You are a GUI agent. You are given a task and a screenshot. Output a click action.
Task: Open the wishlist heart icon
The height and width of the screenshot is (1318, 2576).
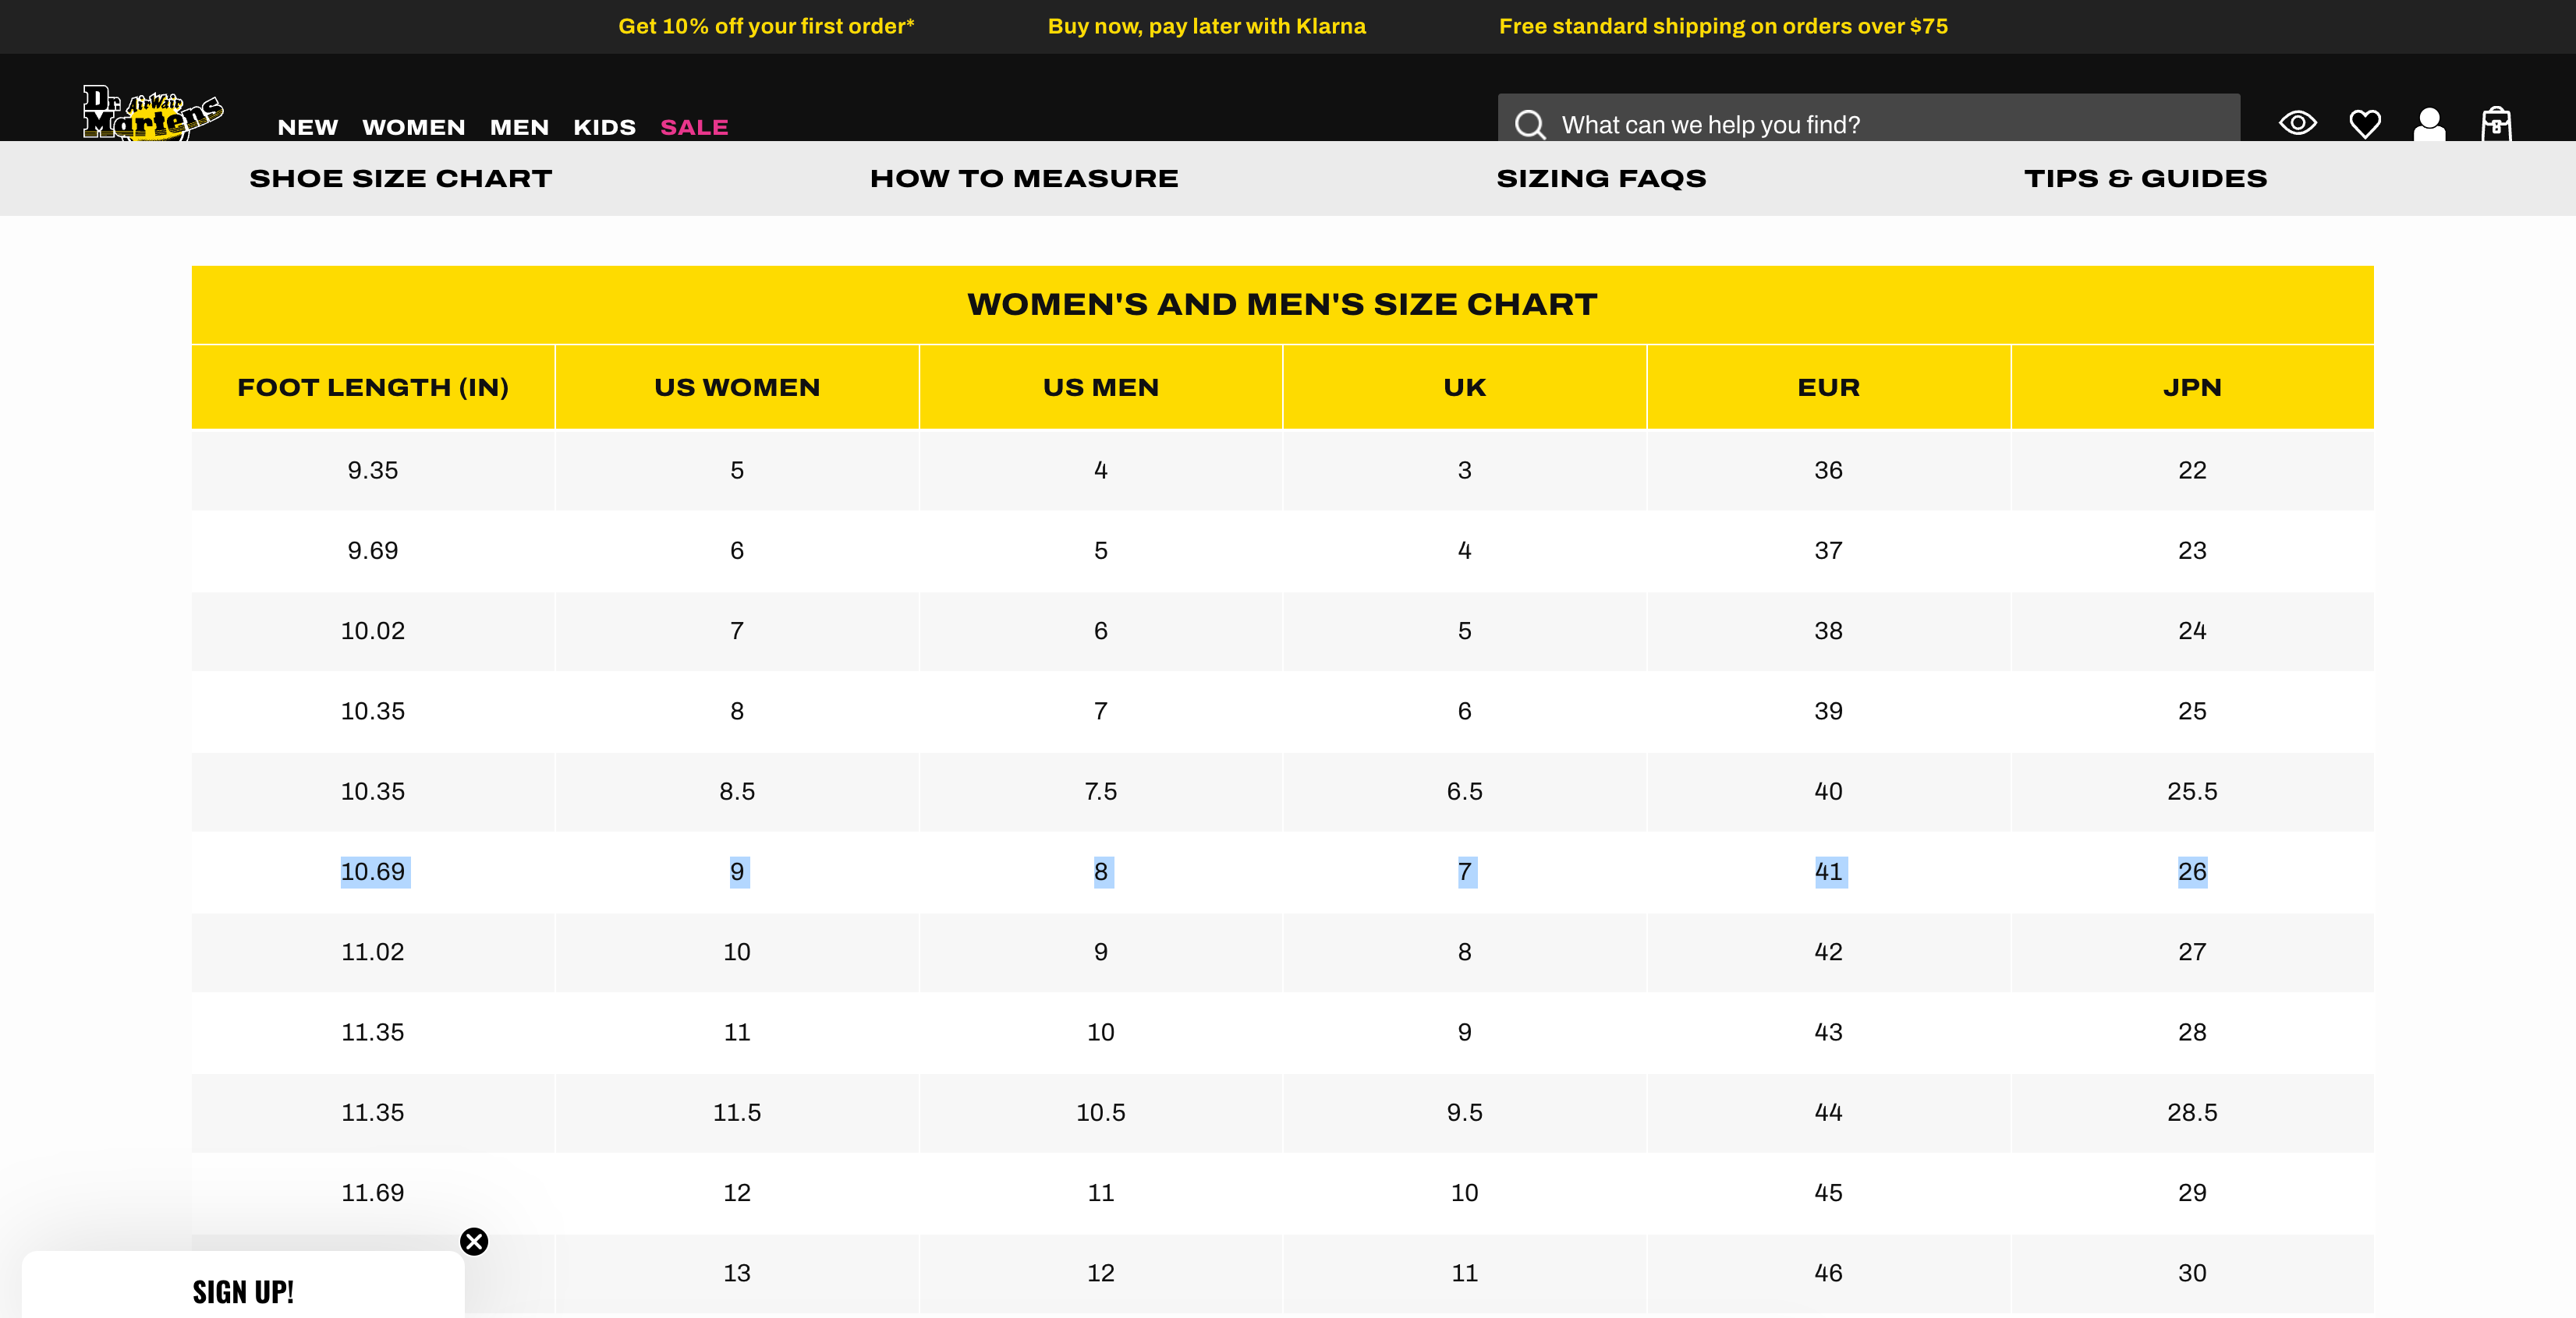coord(2364,124)
